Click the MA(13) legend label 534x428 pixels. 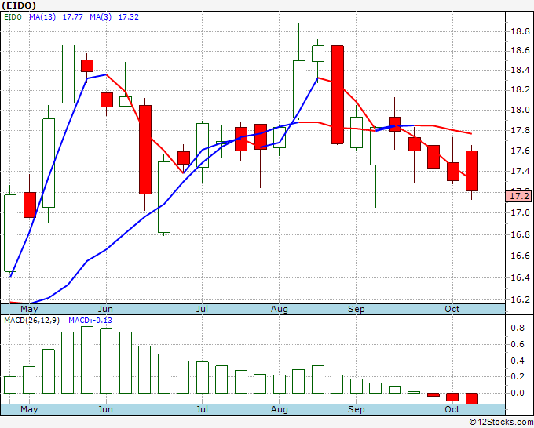point(42,17)
